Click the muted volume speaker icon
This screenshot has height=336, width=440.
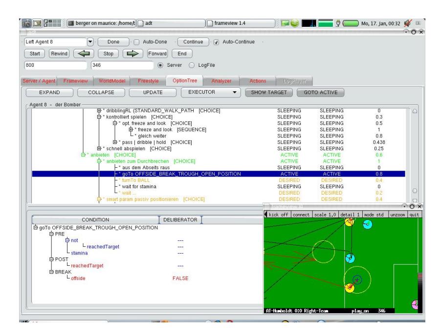[407, 23]
